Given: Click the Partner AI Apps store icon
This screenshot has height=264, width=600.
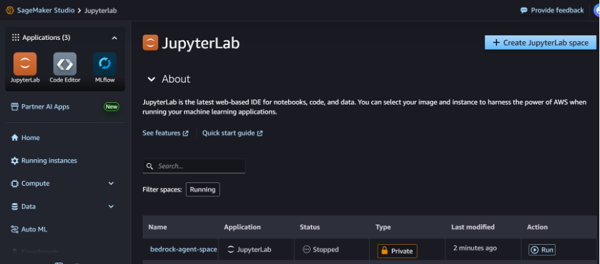Looking at the screenshot, I should tap(15, 106).
